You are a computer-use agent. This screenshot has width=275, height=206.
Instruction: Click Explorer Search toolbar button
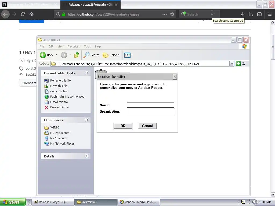coord(91,55)
